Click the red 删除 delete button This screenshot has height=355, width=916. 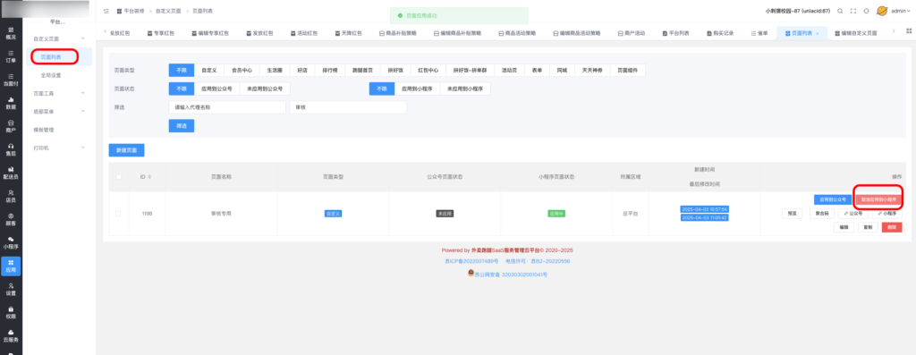[892, 227]
